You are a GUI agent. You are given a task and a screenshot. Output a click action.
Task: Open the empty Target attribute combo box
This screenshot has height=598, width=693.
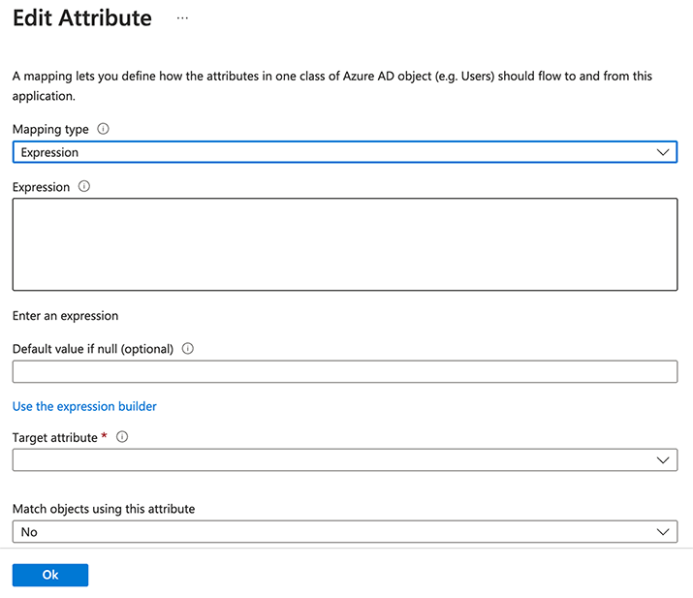click(330, 460)
